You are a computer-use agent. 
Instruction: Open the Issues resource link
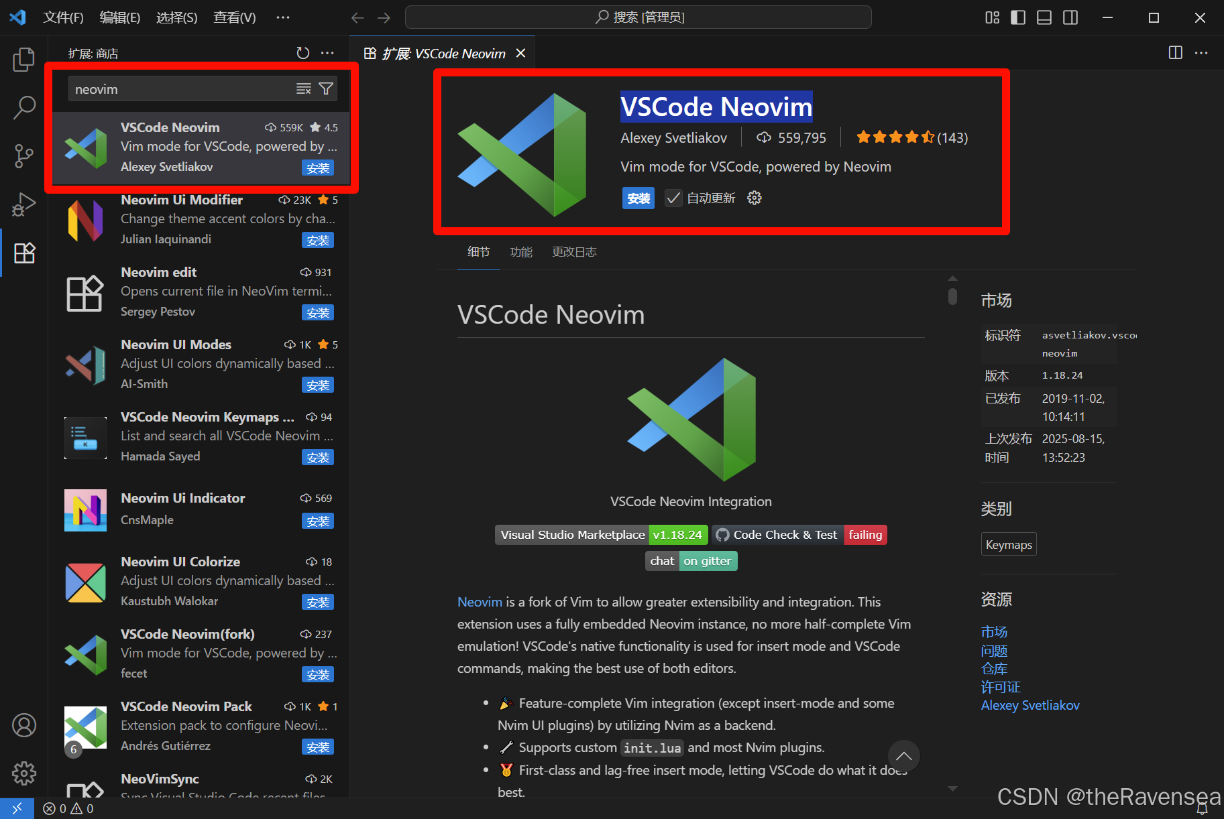pyautogui.click(x=994, y=651)
